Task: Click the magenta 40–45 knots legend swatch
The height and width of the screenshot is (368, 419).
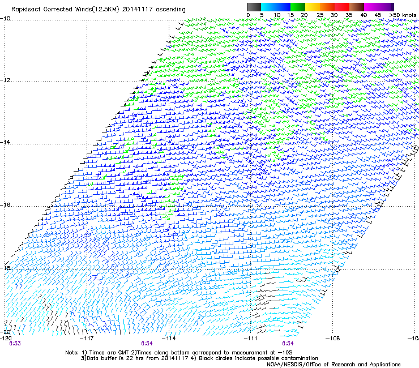Action: point(371,7)
